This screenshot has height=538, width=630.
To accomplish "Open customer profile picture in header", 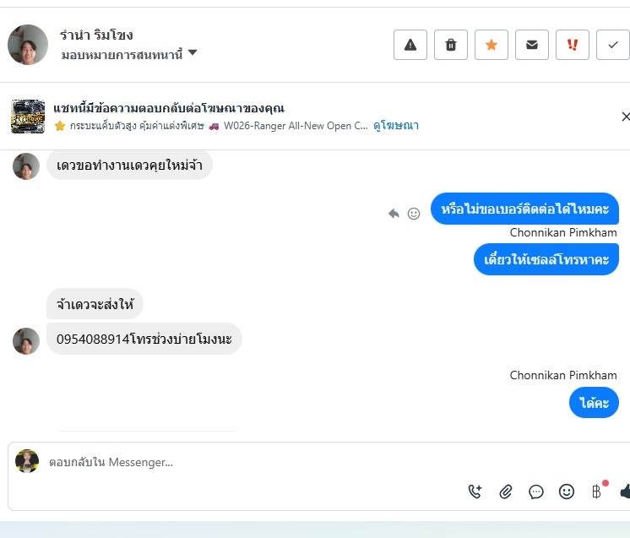I will [x=28, y=45].
